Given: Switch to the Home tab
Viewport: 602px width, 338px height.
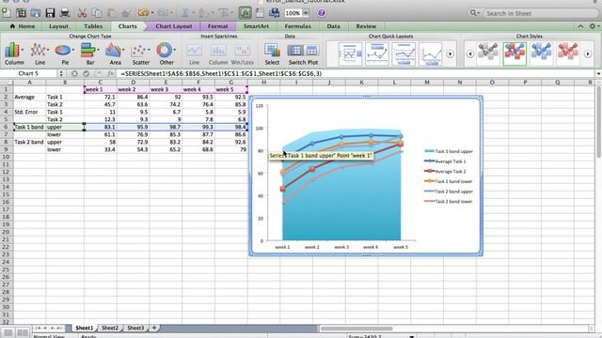Looking at the screenshot, I should click(23, 26).
